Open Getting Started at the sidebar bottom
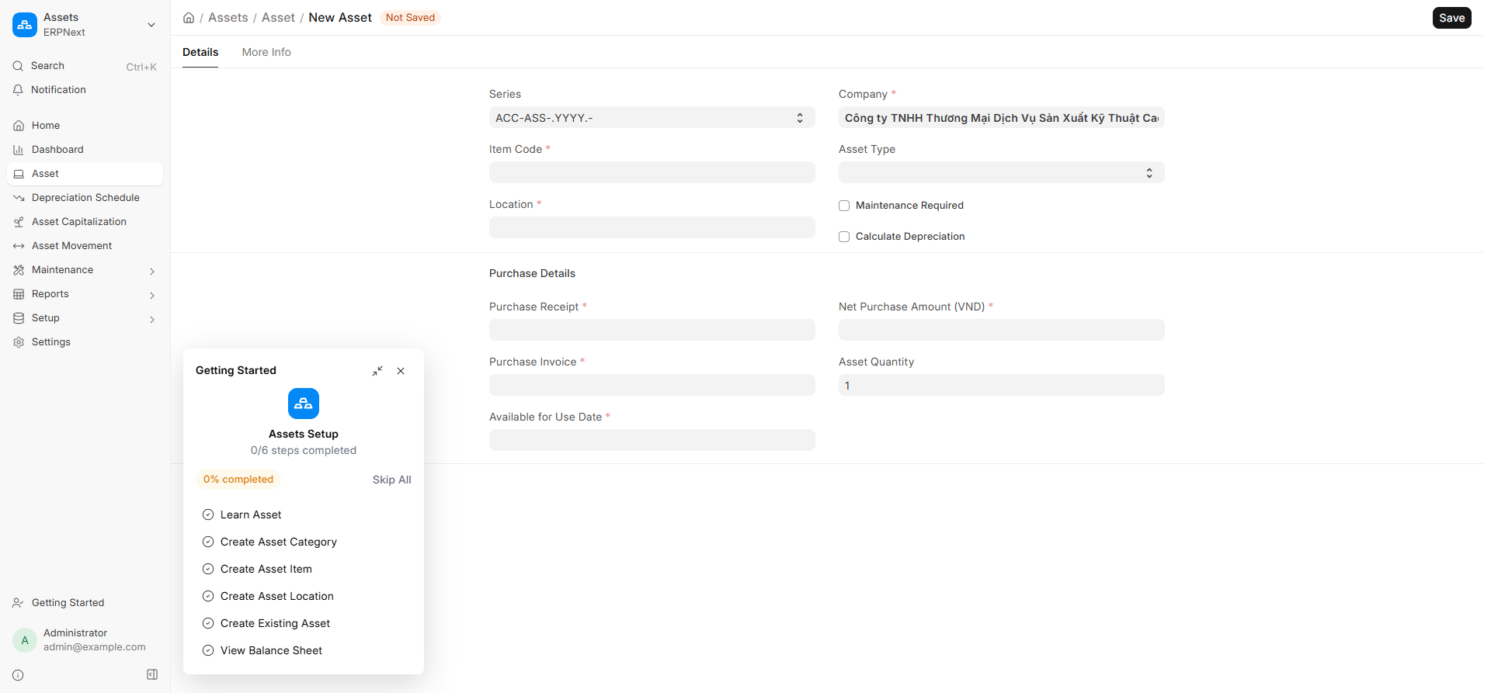This screenshot has height=693, width=1491. coord(85,603)
